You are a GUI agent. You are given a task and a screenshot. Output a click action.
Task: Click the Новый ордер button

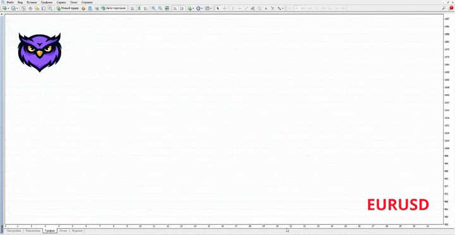click(x=68, y=8)
